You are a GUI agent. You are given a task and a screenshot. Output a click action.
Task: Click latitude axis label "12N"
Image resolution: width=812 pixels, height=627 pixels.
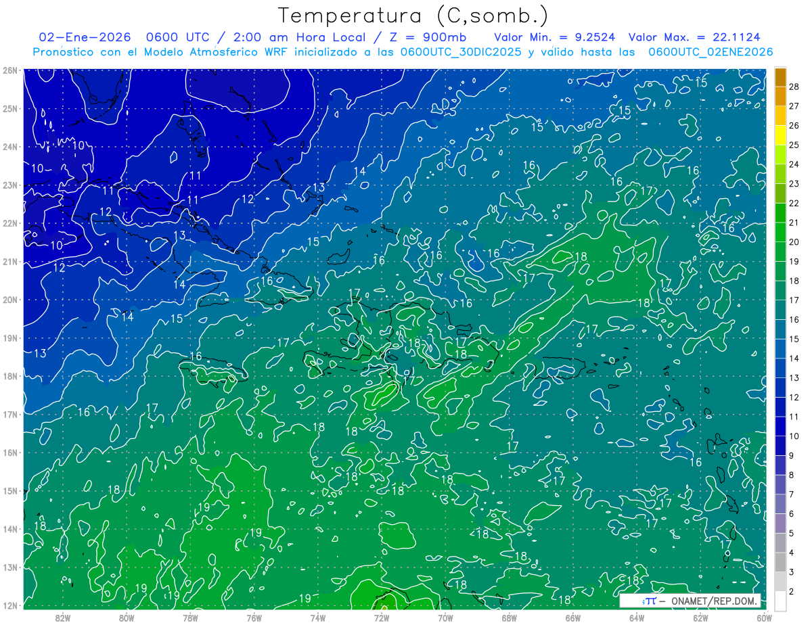[9, 605]
